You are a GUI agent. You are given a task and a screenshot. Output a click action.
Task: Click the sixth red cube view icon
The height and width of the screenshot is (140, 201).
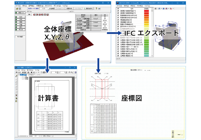tap(48, 15)
